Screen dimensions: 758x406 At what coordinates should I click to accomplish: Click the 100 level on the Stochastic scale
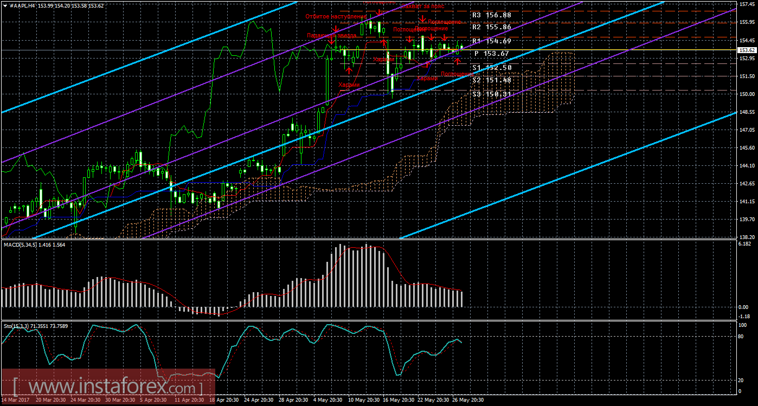pos(744,324)
